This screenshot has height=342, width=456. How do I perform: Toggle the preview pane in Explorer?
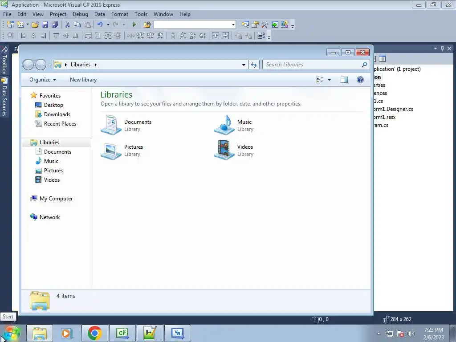point(344,80)
